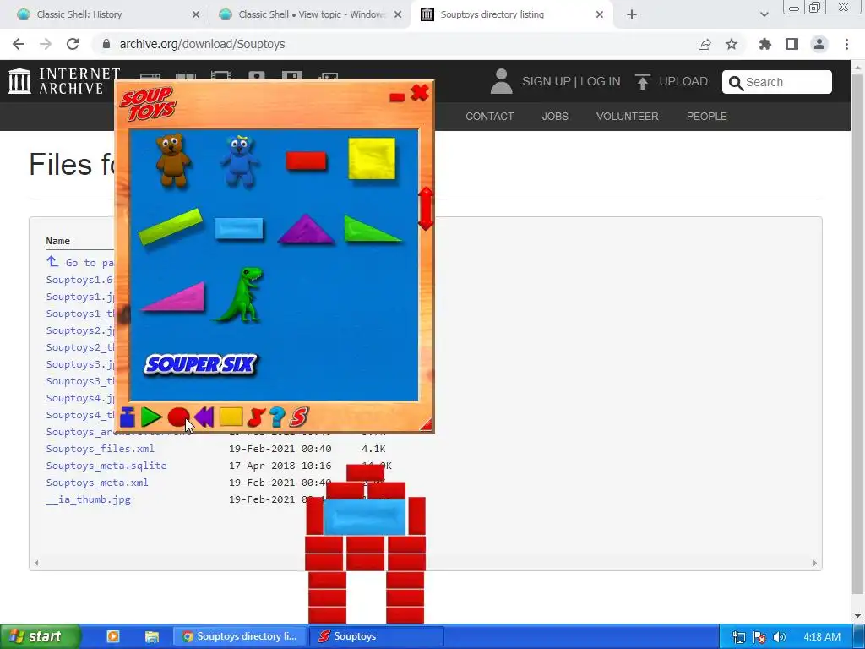The width and height of the screenshot is (865, 649).
Task: Open the browser extensions puzzle icon
Action: tap(765, 44)
